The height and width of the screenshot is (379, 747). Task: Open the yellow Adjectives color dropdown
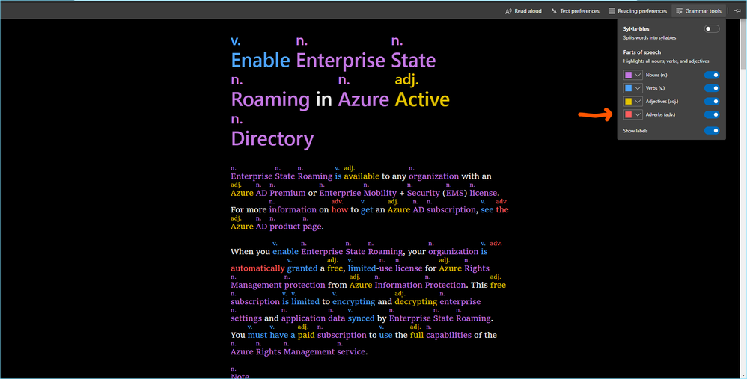click(x=632, y=101)
